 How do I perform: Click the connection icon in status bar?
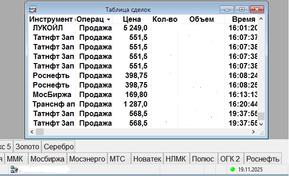pyautogui.click(x=14, y=169)
